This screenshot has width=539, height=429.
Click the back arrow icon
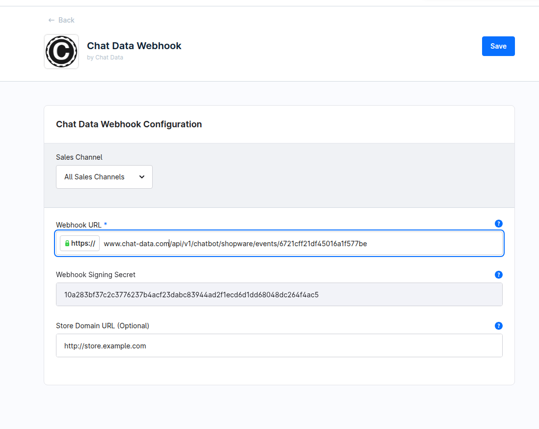51,20
